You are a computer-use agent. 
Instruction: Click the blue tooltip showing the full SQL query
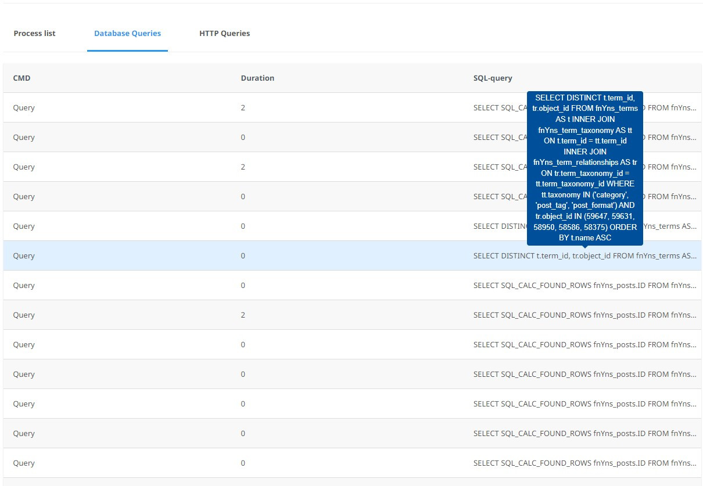pos(585,168)
